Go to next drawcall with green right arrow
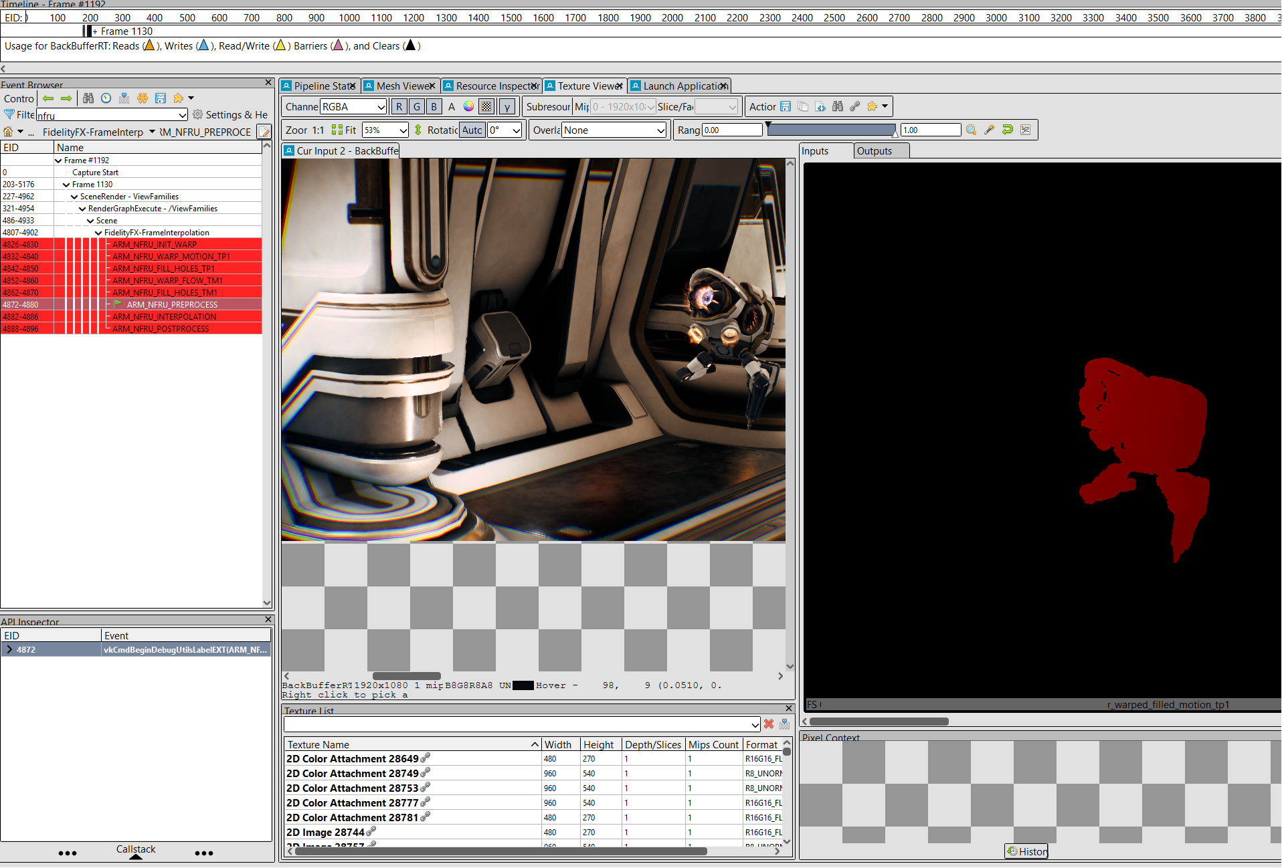 point(66,98)
